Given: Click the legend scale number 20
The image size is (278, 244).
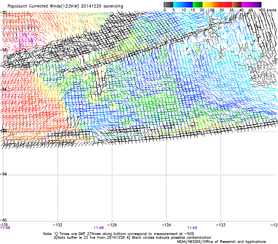Looking at the screenshot, I should point(202,10).
